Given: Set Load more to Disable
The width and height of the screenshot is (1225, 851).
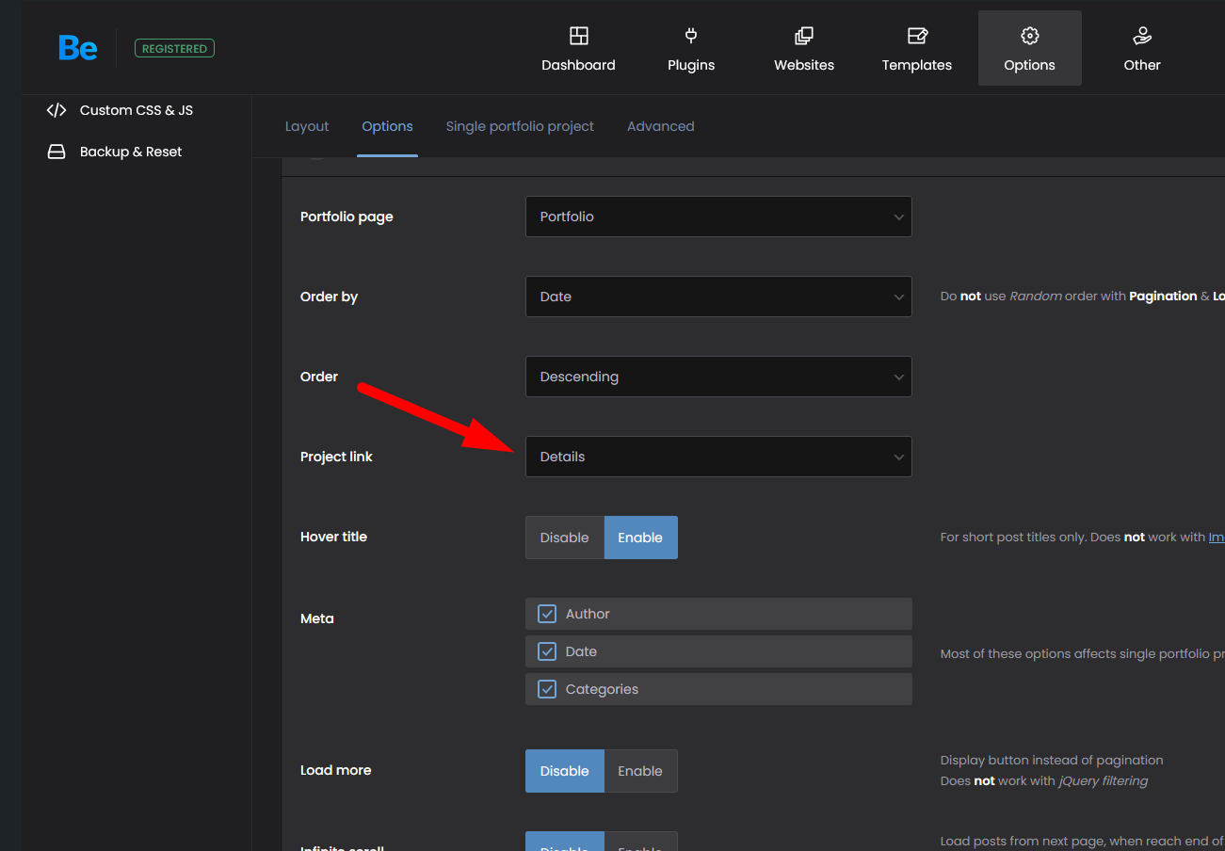Looking at the screenshot, I should click(565, 771).
